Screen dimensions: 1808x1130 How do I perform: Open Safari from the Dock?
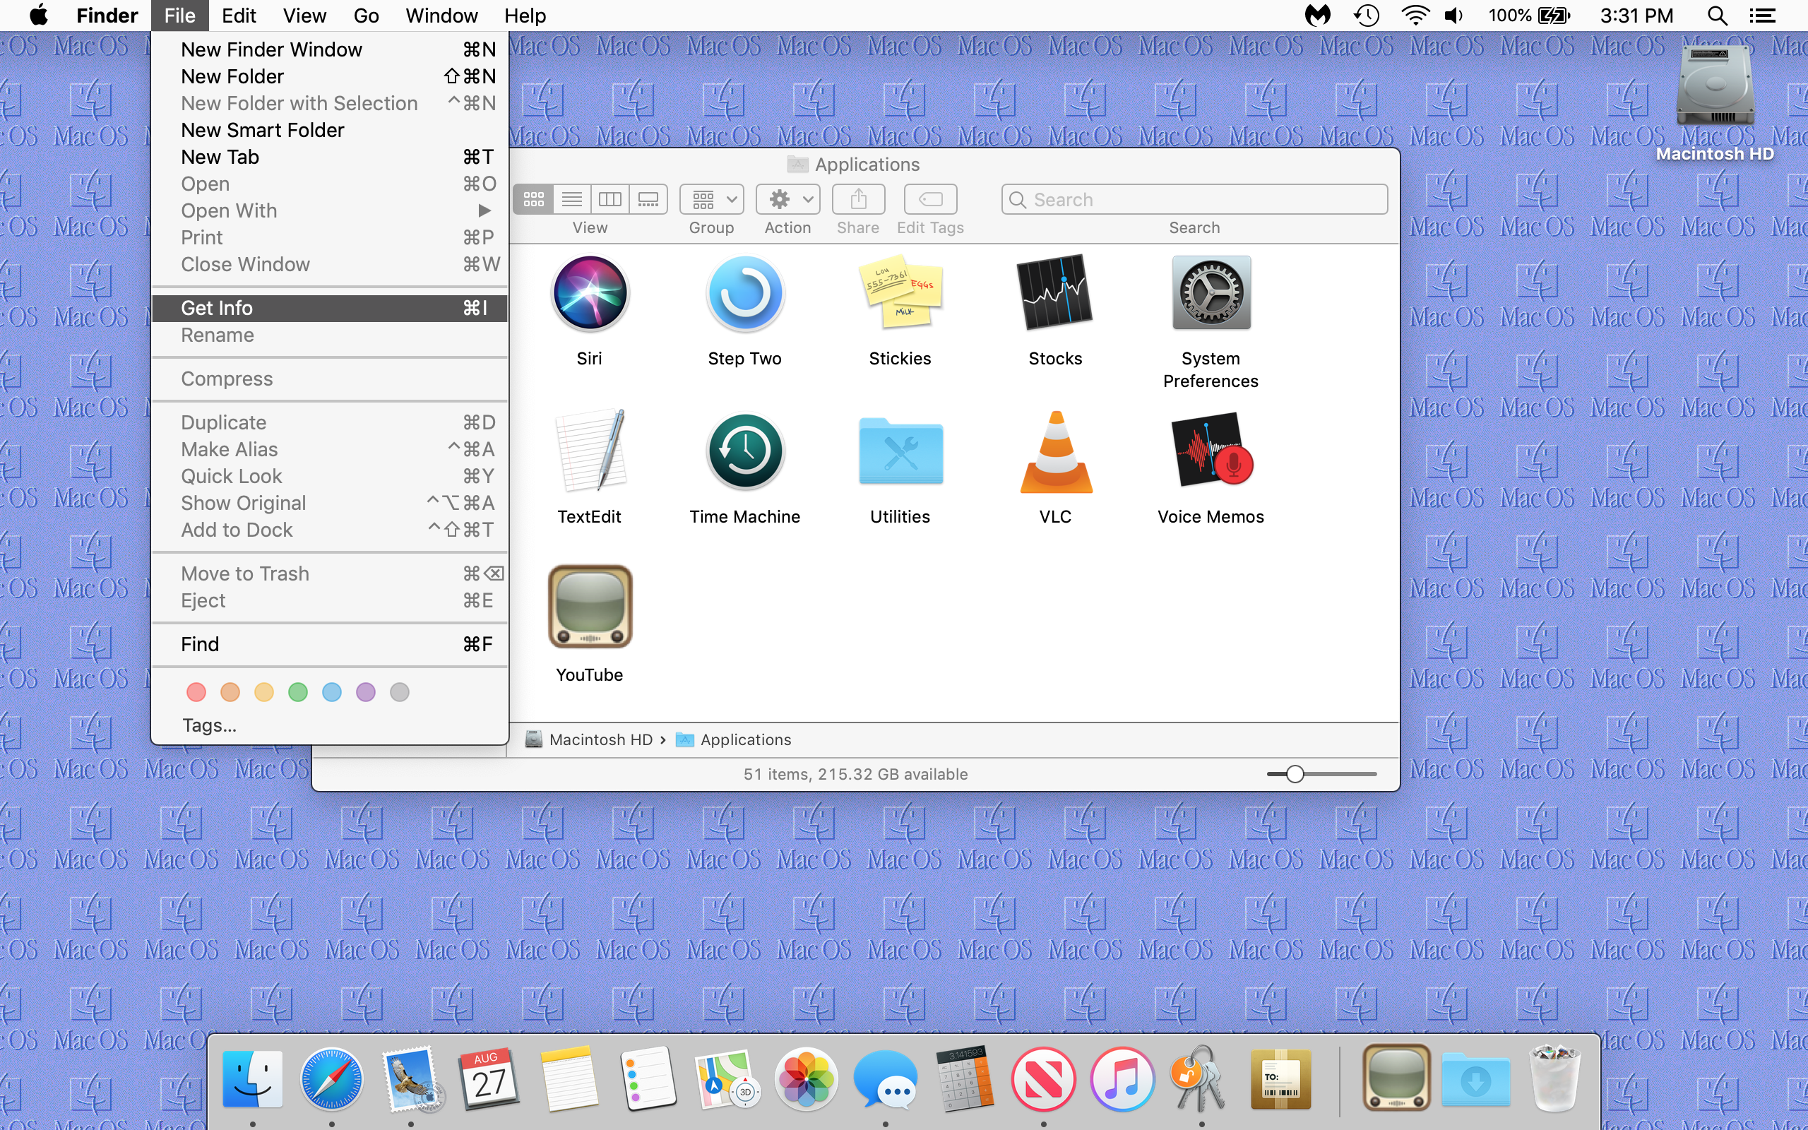[x=332, y=1078]
